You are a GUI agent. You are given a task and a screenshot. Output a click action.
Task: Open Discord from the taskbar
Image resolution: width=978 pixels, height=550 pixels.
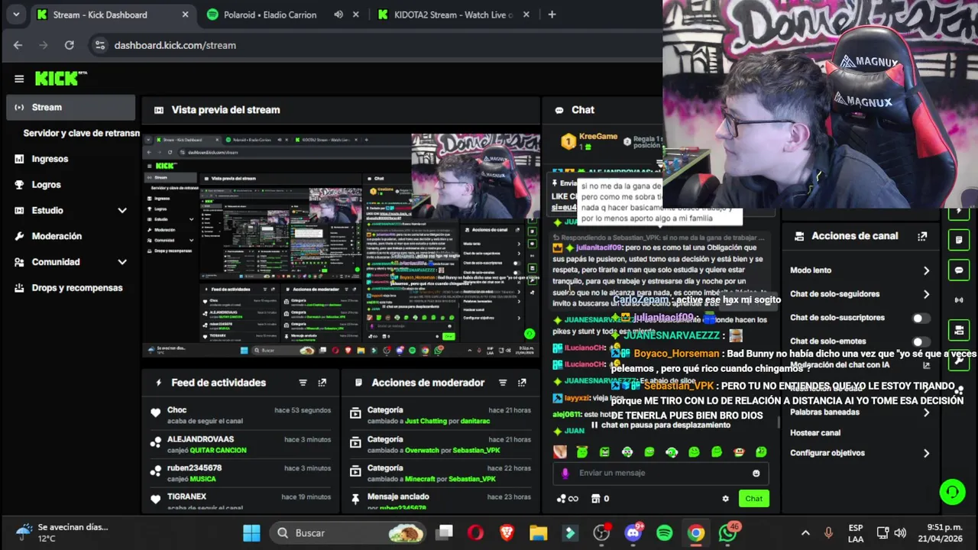[633, 532]
